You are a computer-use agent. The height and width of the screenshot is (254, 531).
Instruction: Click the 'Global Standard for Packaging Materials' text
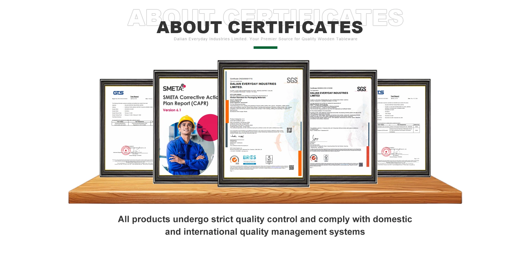point(248,98)
